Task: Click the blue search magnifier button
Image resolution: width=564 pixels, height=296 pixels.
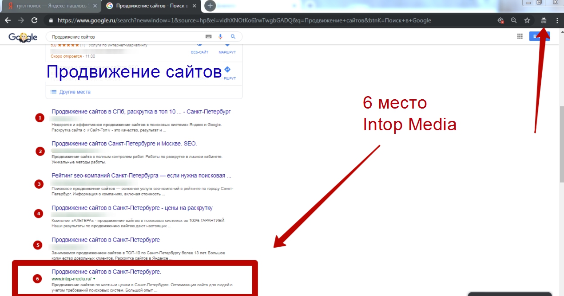Action: coord(233,37)
